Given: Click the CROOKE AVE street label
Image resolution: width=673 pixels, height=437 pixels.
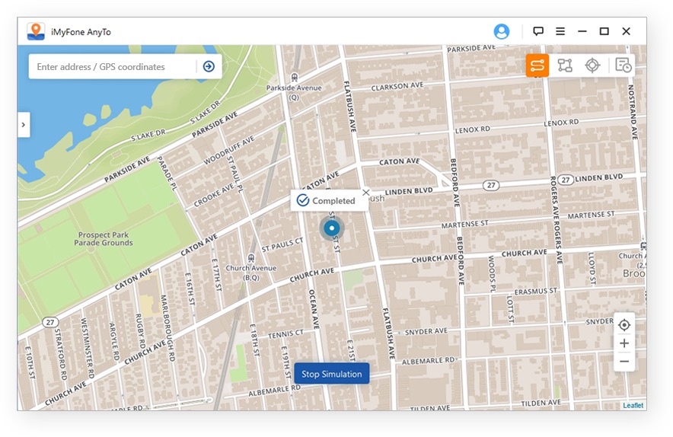Looking at the screenshot, I should (214, 196).
